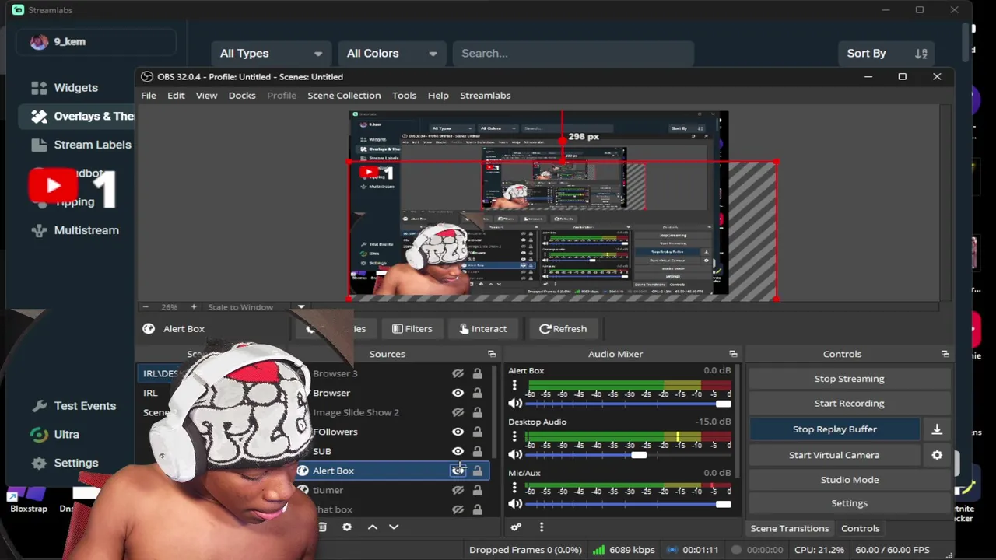Screen dimensions: 996x560
Task: Open Scene Collection menu
Action: point(344,96)
